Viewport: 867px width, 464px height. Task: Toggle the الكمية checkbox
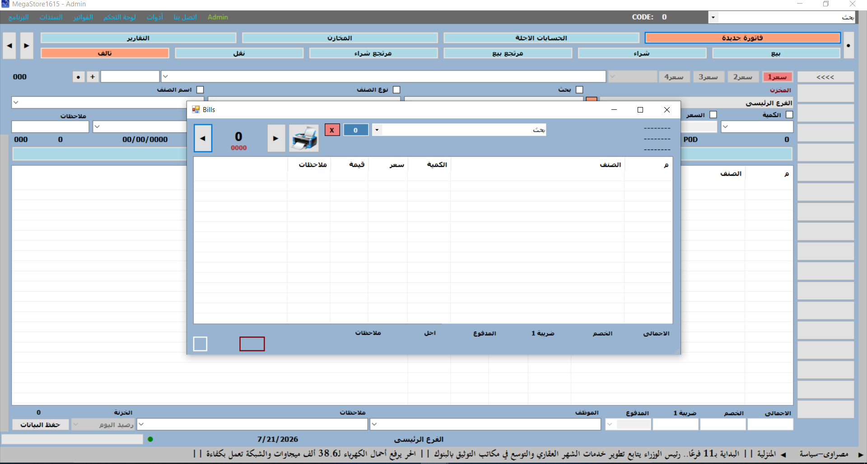click(789, 115)
